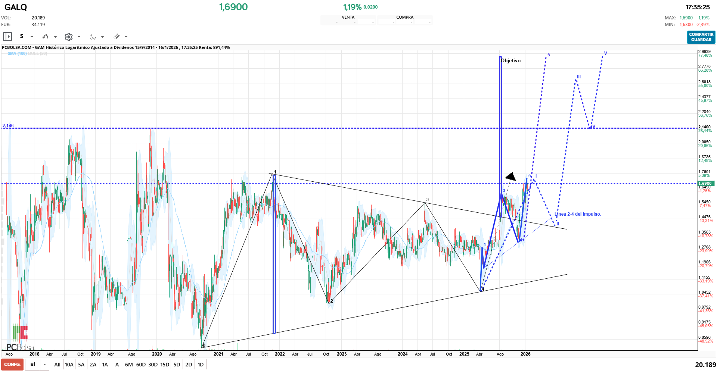The width and height of the screenshot is (717, 372).
Task: Toggle the BOLL (20) indicator label
Action: click(37, 54)
